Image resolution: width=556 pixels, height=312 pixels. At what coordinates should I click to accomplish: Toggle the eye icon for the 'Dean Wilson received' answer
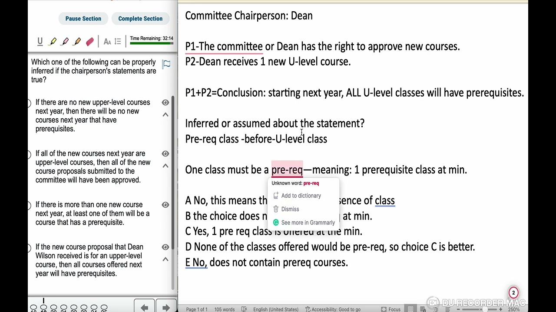[165, 247]
